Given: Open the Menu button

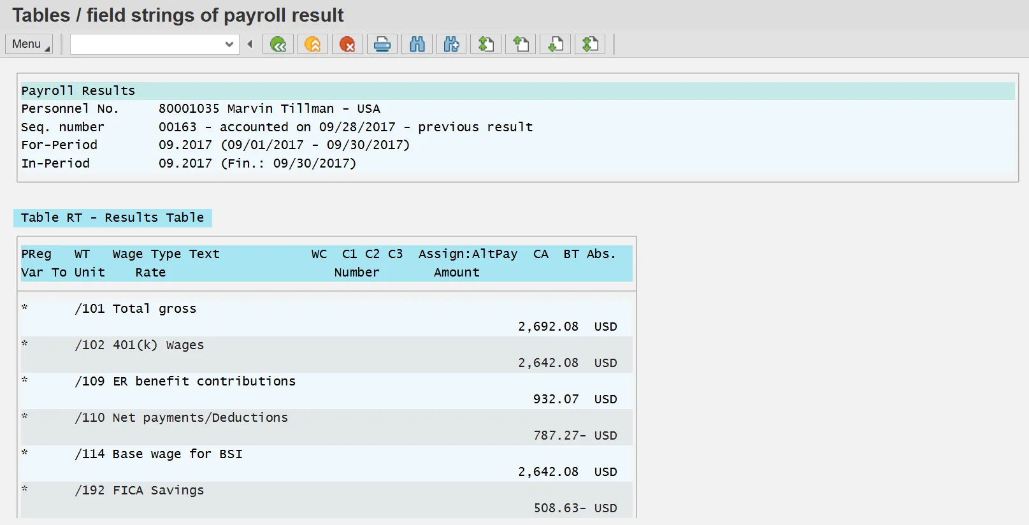Looking at the screenshot, I should click(x=29, y=45).
